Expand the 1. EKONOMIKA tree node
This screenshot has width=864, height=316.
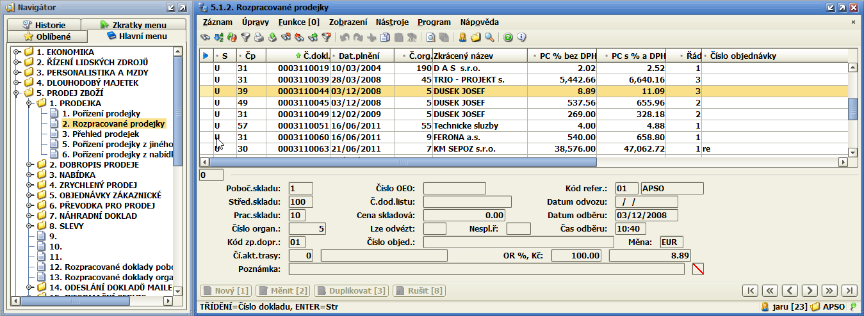pos(16,52)
